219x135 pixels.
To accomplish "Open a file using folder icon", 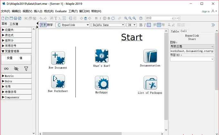I will (7, 18).
